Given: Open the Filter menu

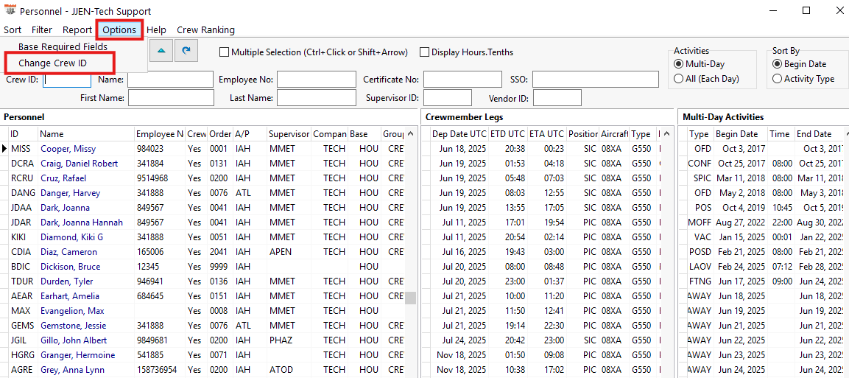Looking at the screenshot, I should click(x=42, y=30).
